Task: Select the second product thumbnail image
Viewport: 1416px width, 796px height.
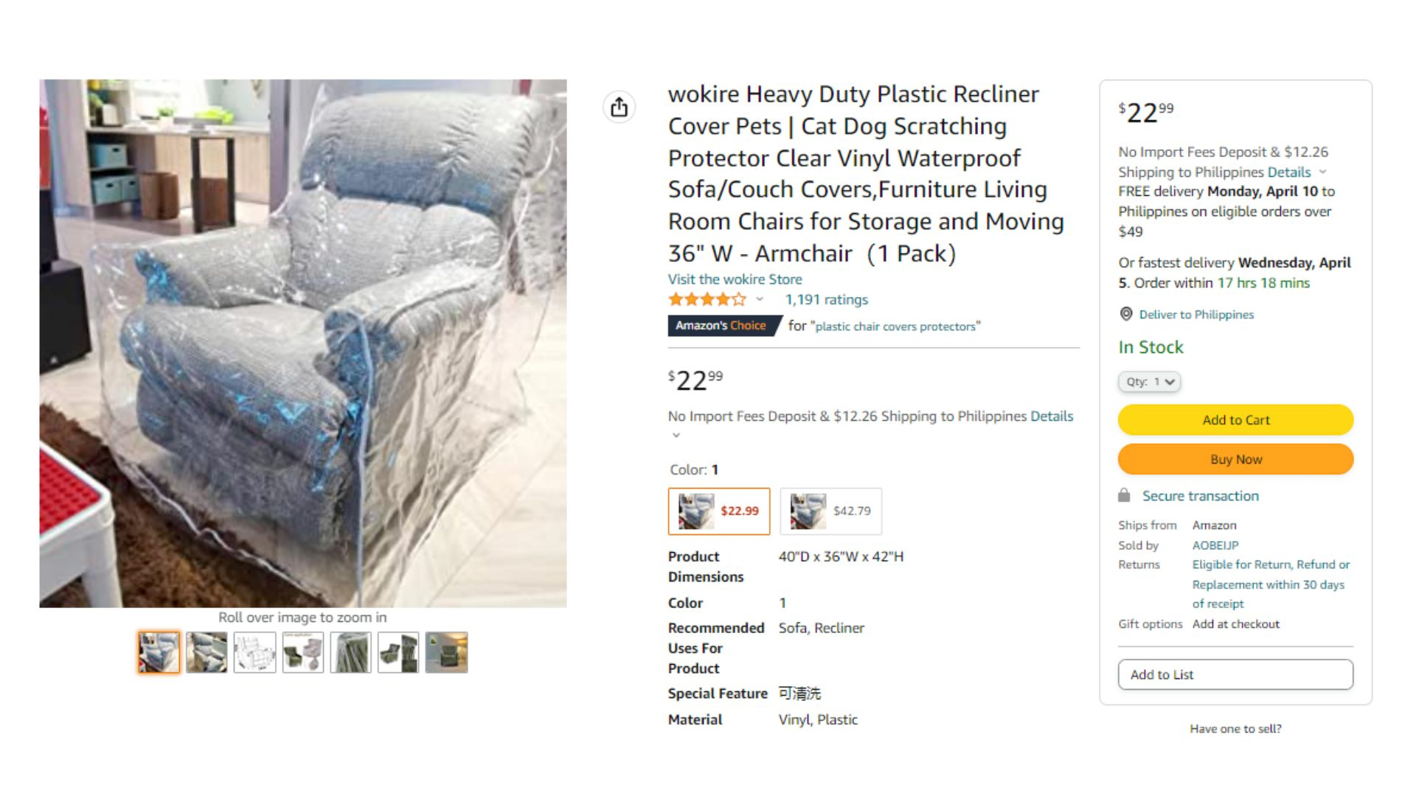Action: (x=206, y=652)
